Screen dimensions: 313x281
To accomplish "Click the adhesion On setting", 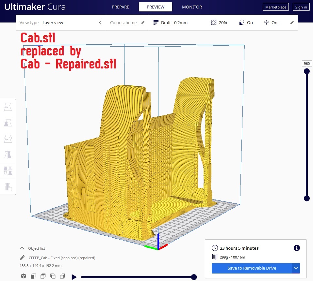I will 271,22.
